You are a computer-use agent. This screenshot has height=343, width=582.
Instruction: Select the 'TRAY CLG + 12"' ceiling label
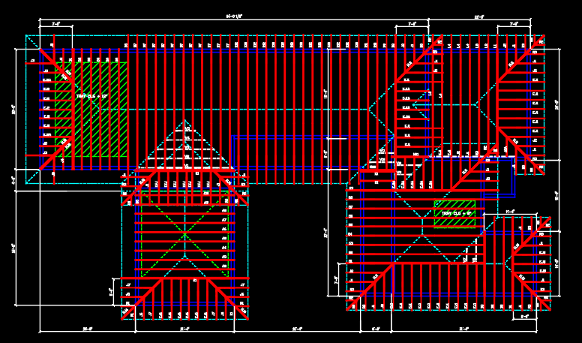pos(91,96)
